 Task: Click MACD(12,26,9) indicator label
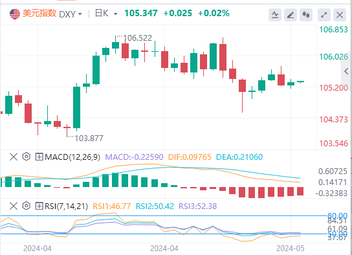(x=72, y=157)
